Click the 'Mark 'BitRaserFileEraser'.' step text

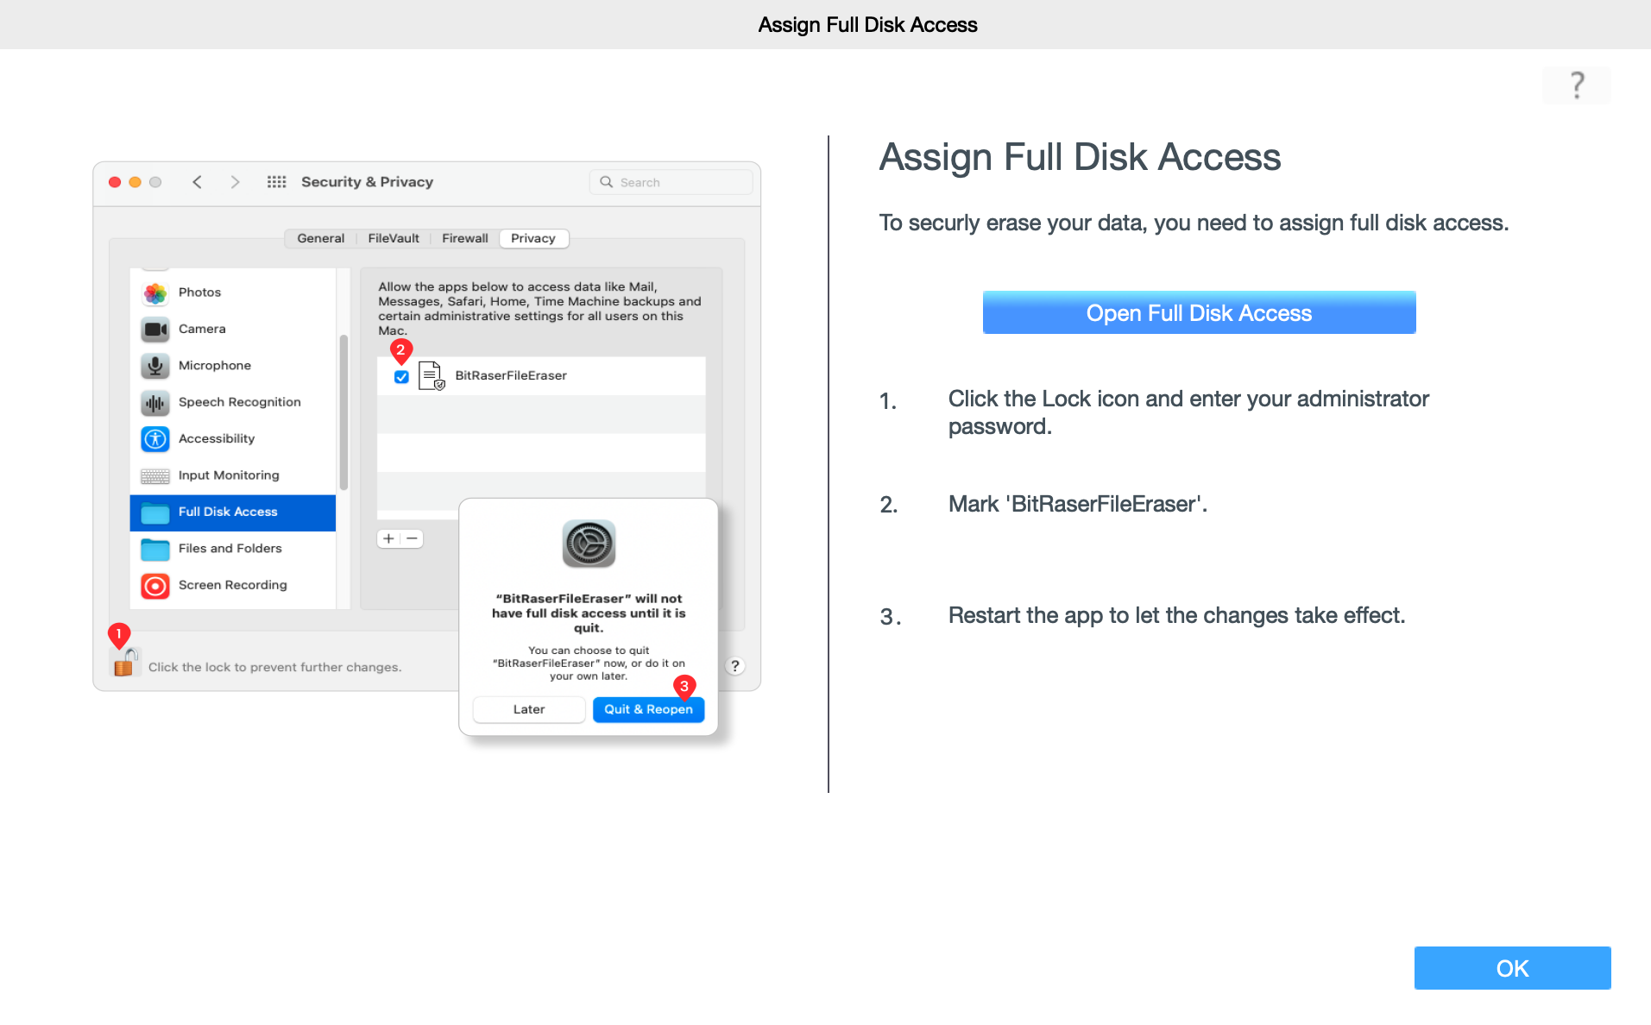(x=1077, y=504)
